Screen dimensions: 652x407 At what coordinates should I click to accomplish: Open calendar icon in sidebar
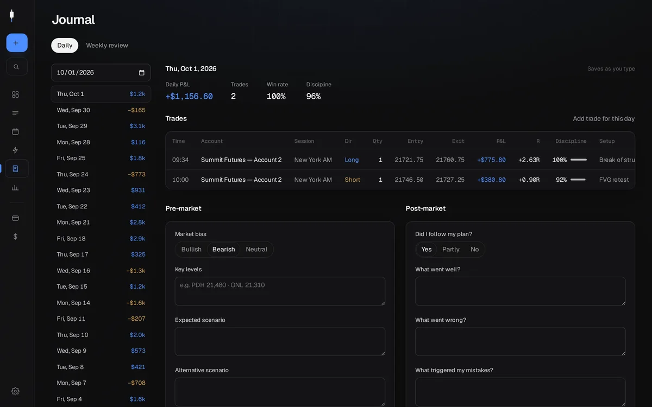point(15,131)
